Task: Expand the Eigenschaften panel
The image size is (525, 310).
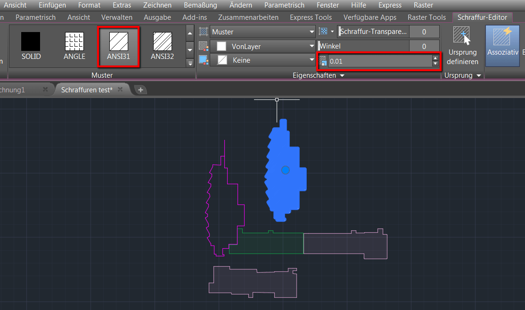Action: [318, 75]
